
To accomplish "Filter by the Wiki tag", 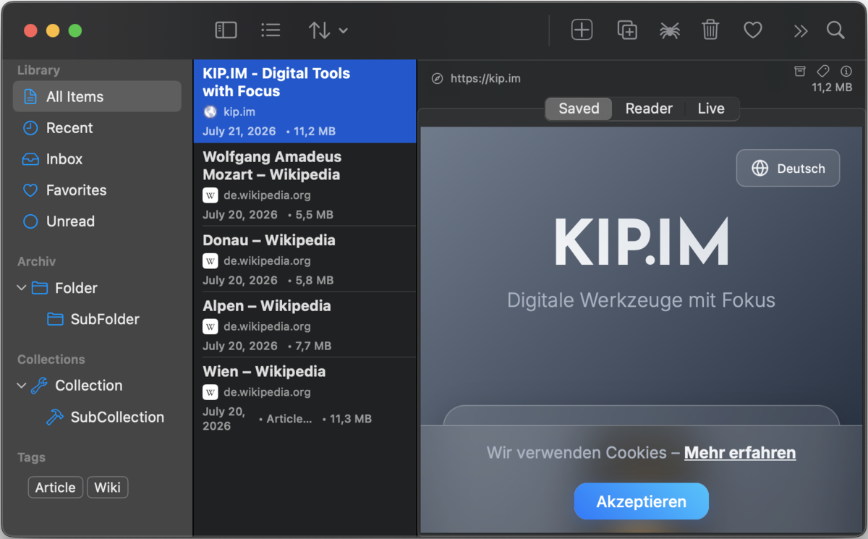I will point(107,488).
